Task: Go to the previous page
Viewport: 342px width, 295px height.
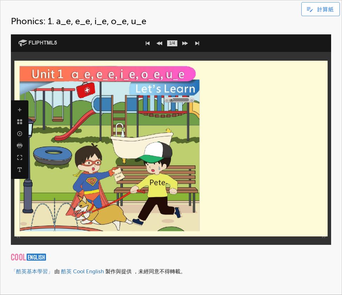Action: pos(159,43)
